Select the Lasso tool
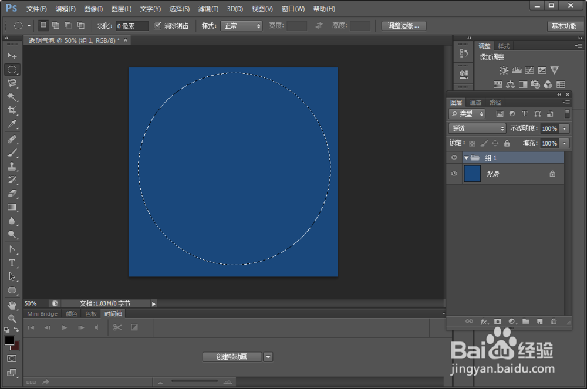This screenshot has width=587, height=389. pos(12,83)
